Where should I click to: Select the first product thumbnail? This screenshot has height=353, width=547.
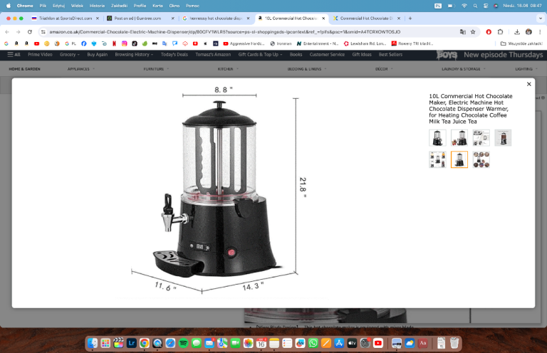coord(437,137)
